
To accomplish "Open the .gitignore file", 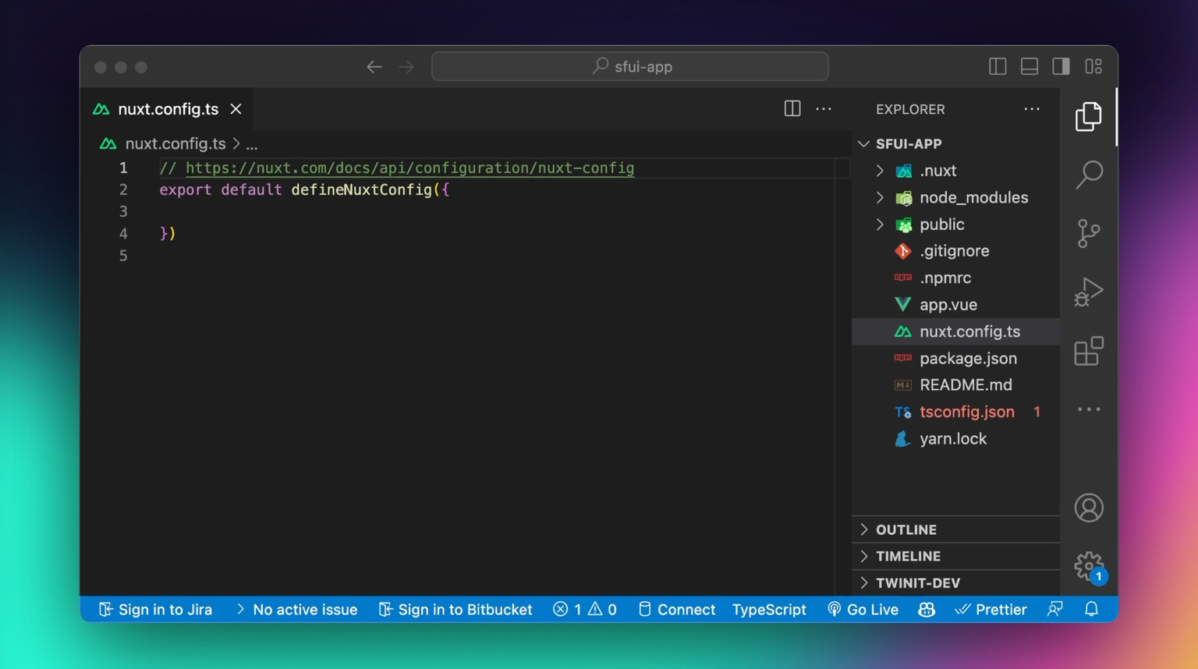I will pyautogui.click(x=955, y=251).
